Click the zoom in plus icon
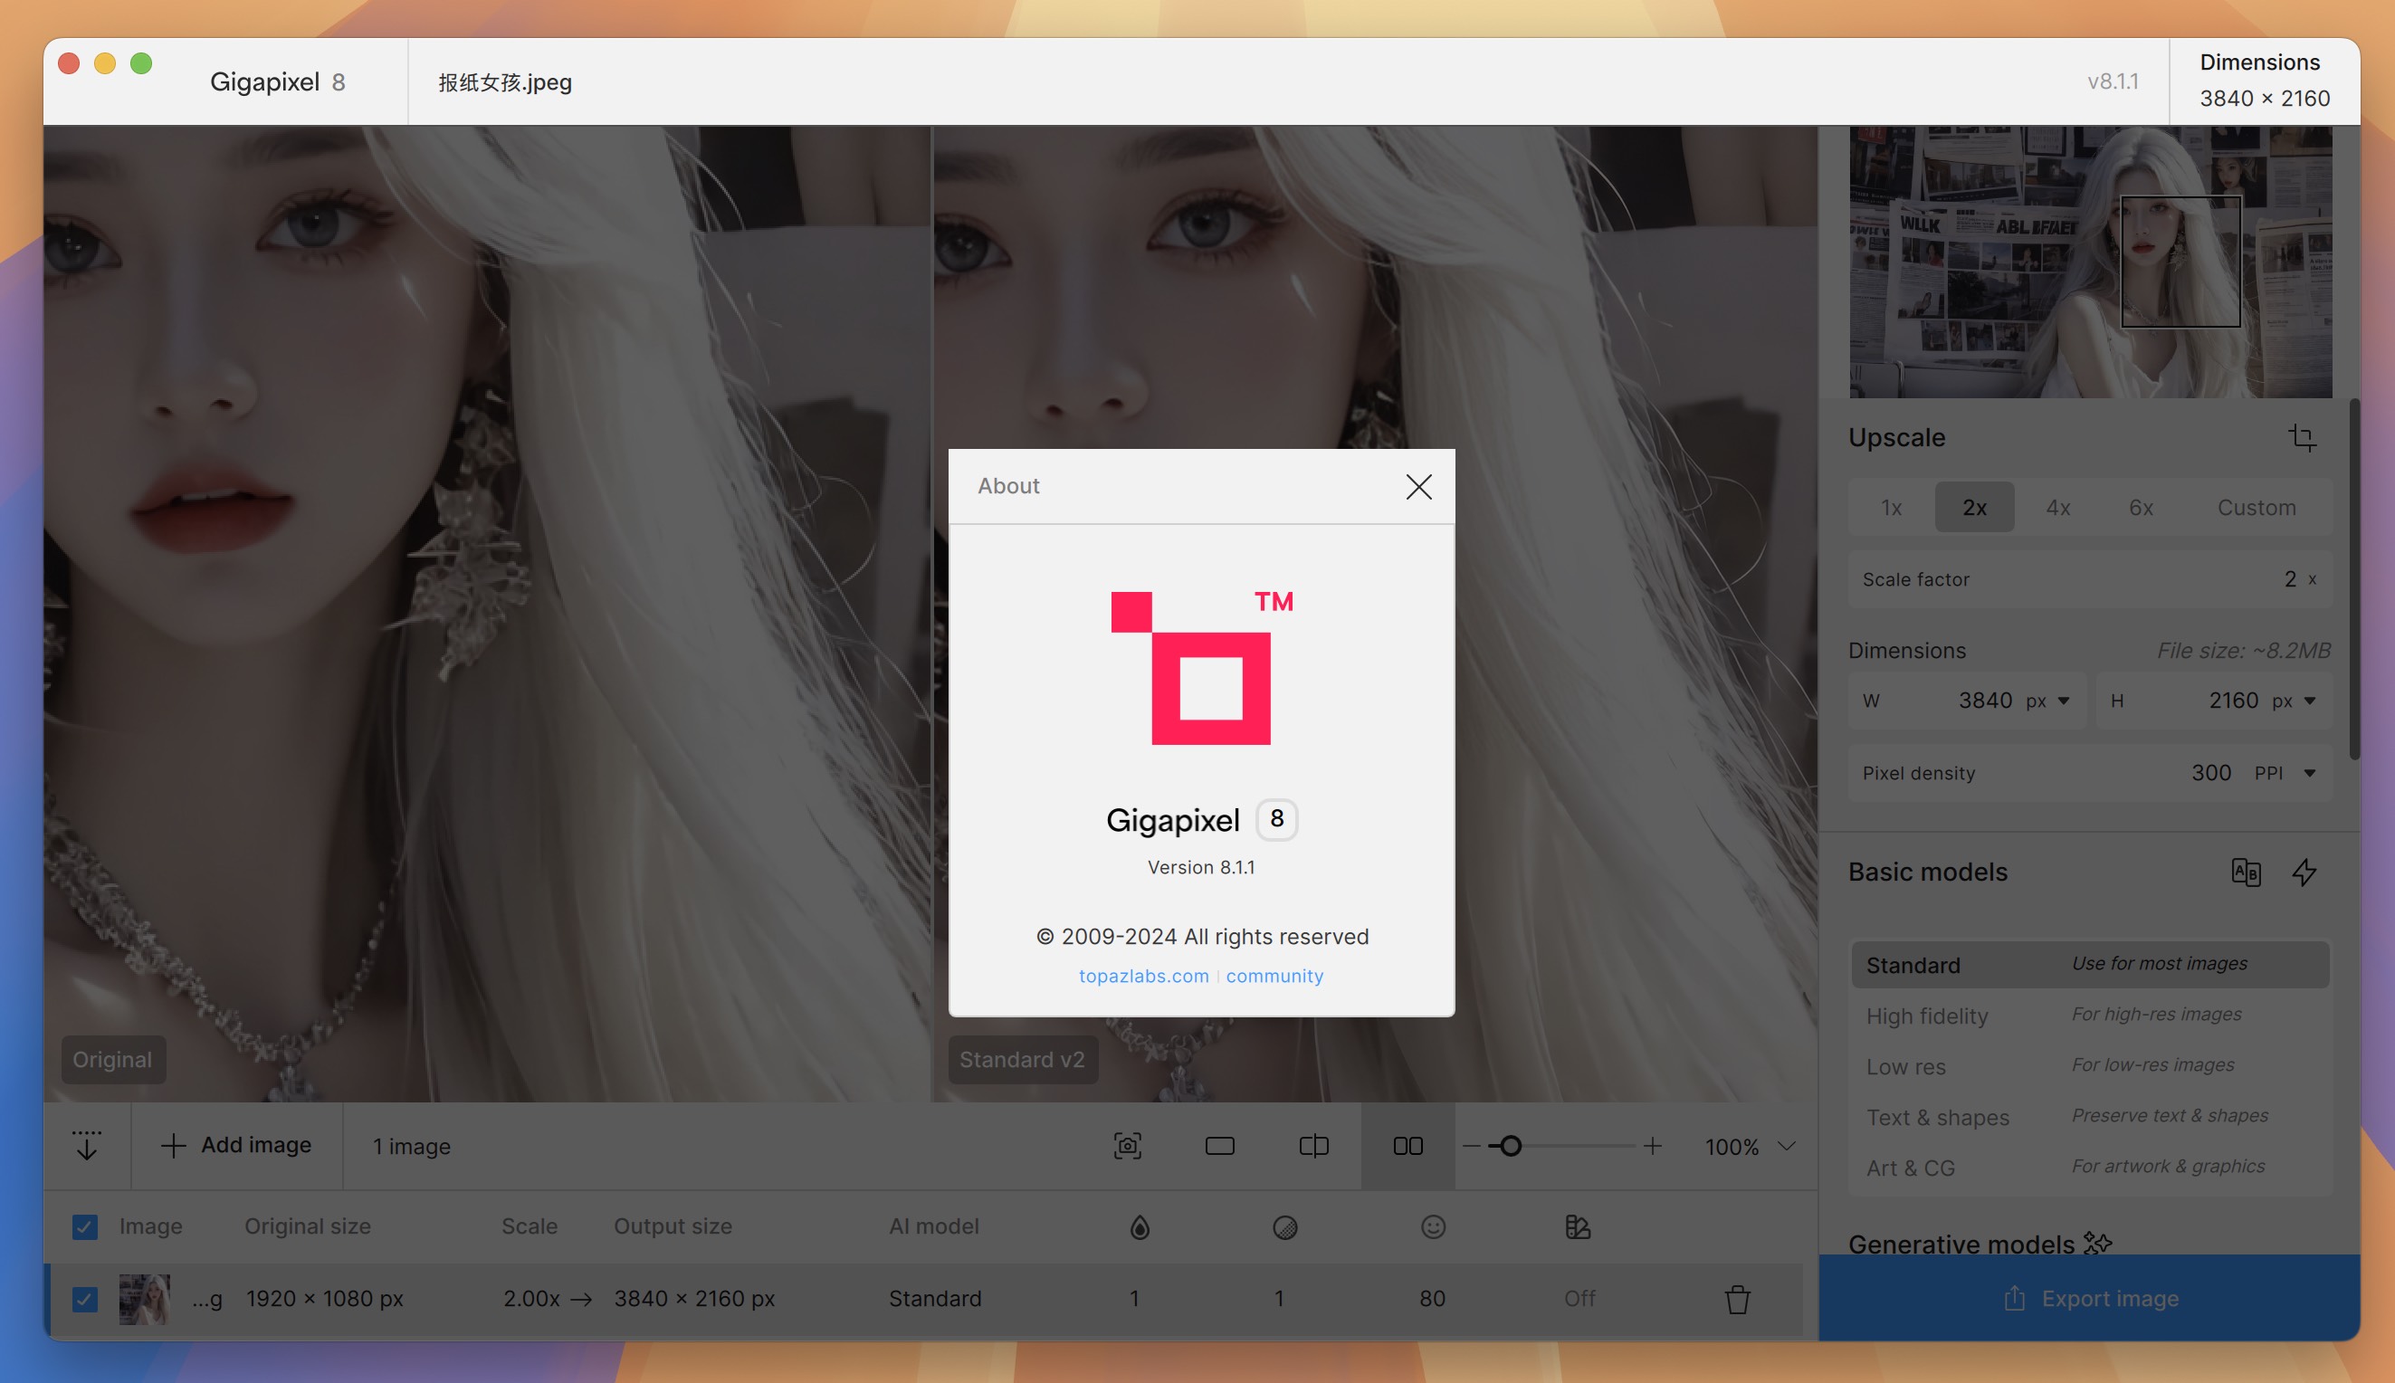 click(x=1653, y=1146)
